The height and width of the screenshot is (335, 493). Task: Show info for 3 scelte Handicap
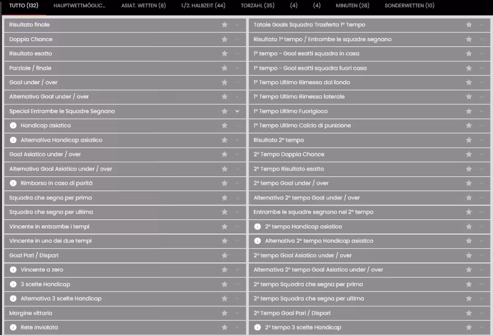(x=13, y=284)
